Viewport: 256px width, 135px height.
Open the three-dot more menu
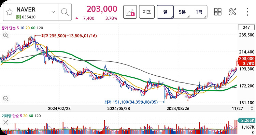coord(247,12)
